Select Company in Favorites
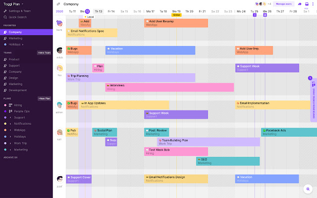317x198 pixels. (26, 32)
